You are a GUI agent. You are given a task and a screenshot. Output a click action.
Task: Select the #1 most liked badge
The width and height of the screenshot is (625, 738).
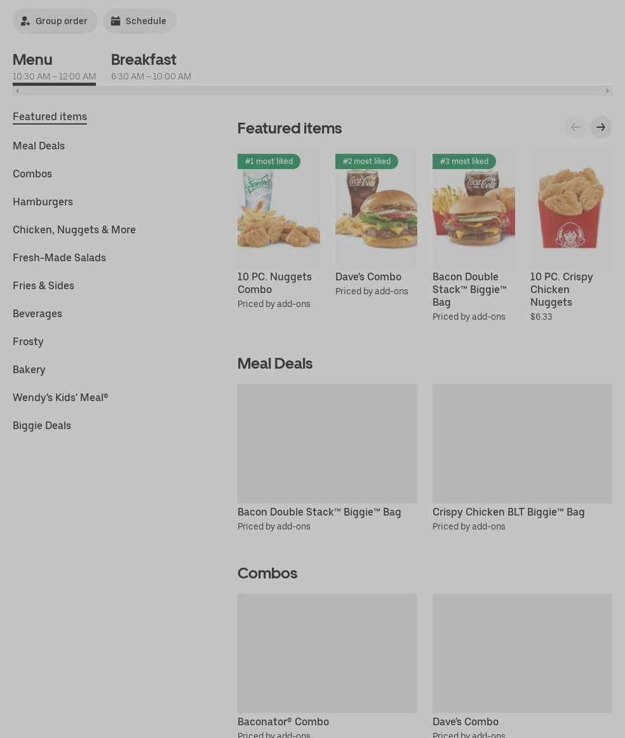coord(269,161)
